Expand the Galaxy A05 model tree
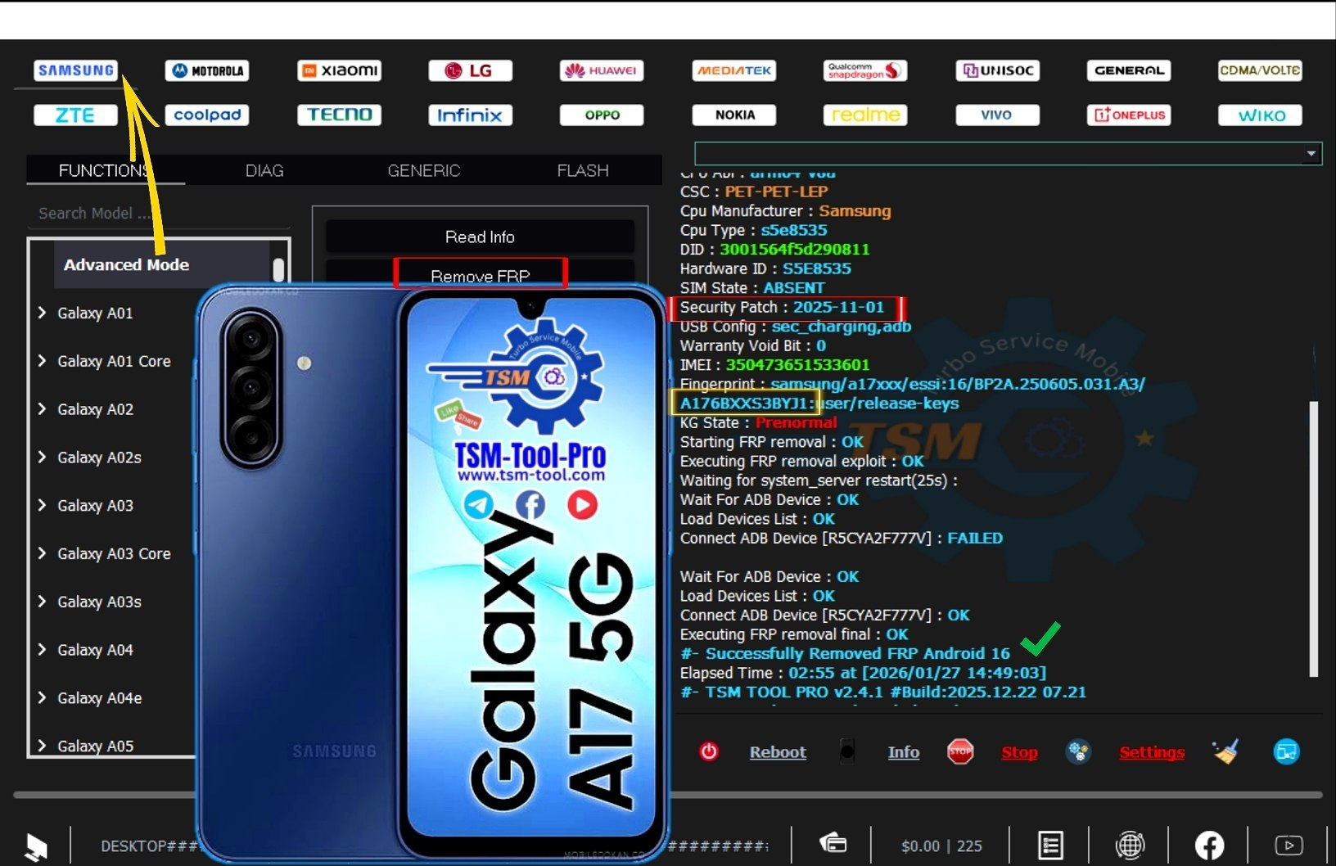Image resolution: width=1336 pixels, height=866 pixels. click(x=96, y=746)
